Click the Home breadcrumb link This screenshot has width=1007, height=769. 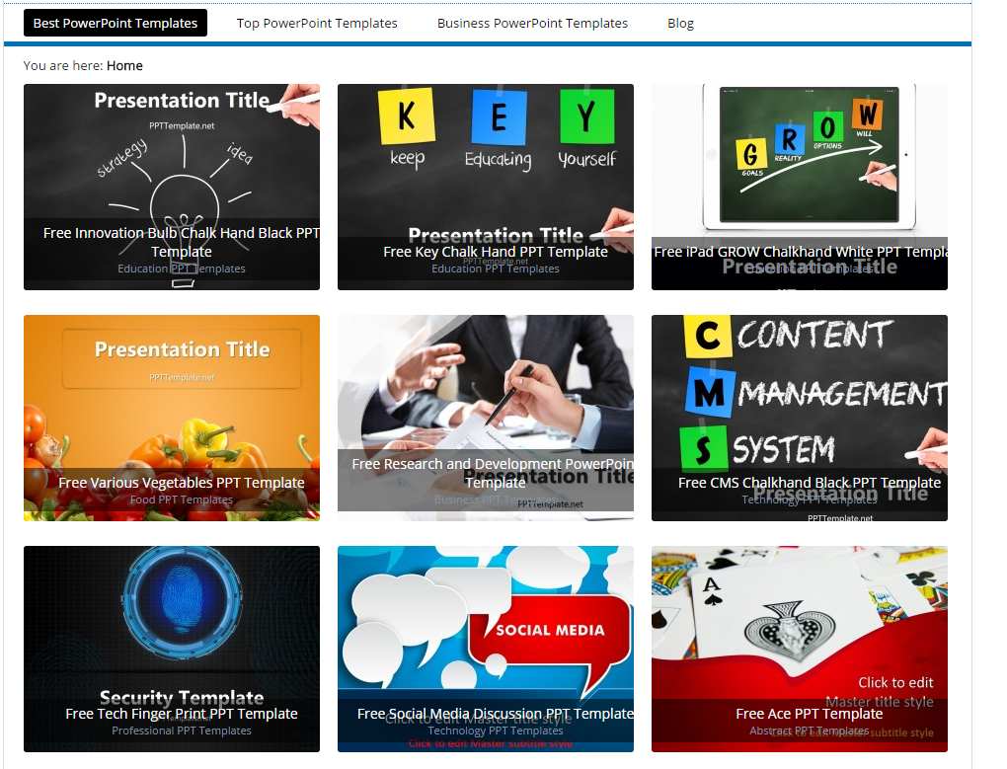[124, 65]
